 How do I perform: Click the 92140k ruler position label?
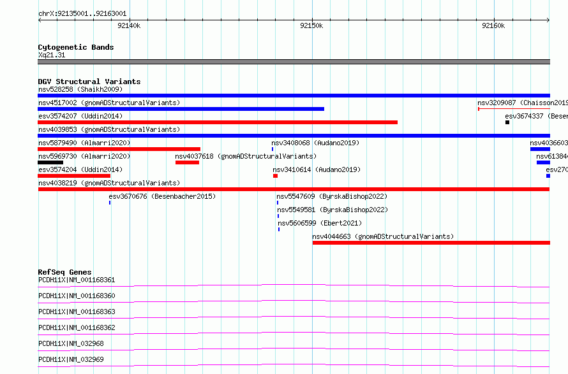tap(129, 25)
